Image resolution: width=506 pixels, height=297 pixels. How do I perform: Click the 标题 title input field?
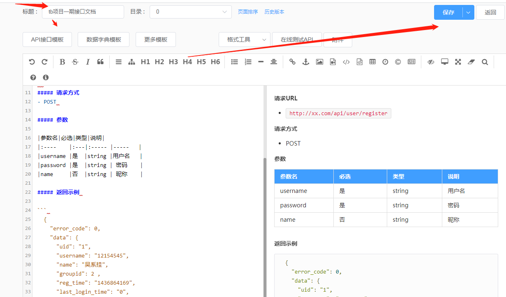tap(82, 12)
